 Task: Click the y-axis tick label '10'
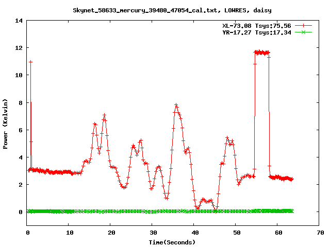click(19, 75)
